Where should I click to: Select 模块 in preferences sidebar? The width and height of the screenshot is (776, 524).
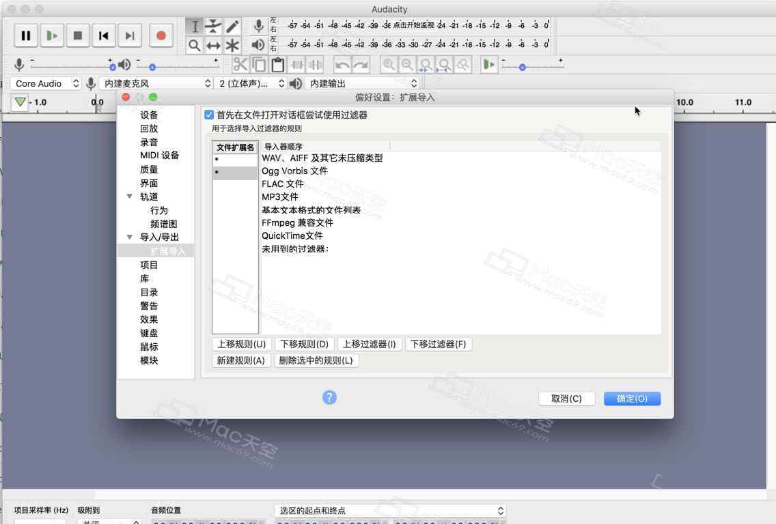point(148,360)
